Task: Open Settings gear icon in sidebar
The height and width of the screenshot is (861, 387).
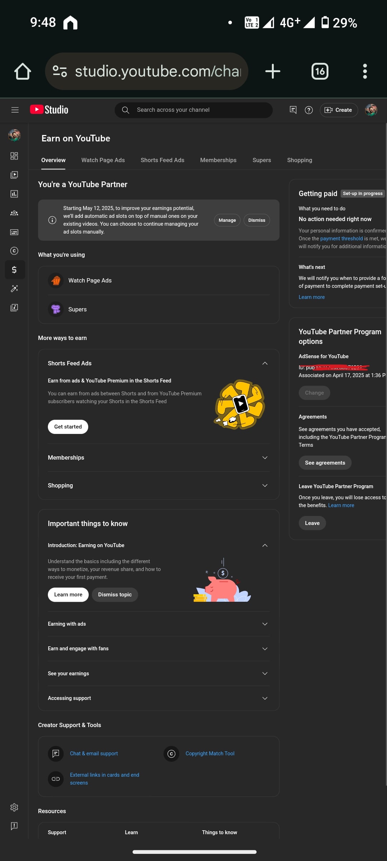Action: (14, 807)
